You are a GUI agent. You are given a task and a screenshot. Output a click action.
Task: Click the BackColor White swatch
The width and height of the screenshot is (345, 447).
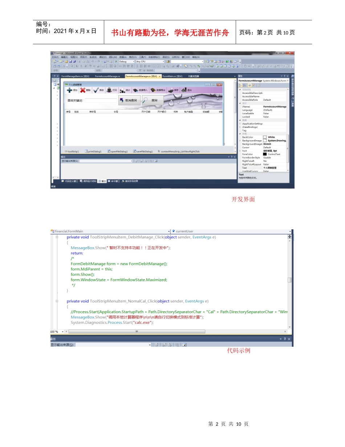pyautogui.click(x=265, y=137)
